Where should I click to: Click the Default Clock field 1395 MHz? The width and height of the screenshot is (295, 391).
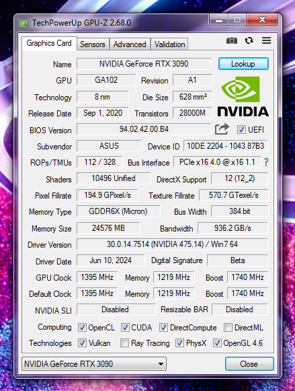(x=97, y=293)
